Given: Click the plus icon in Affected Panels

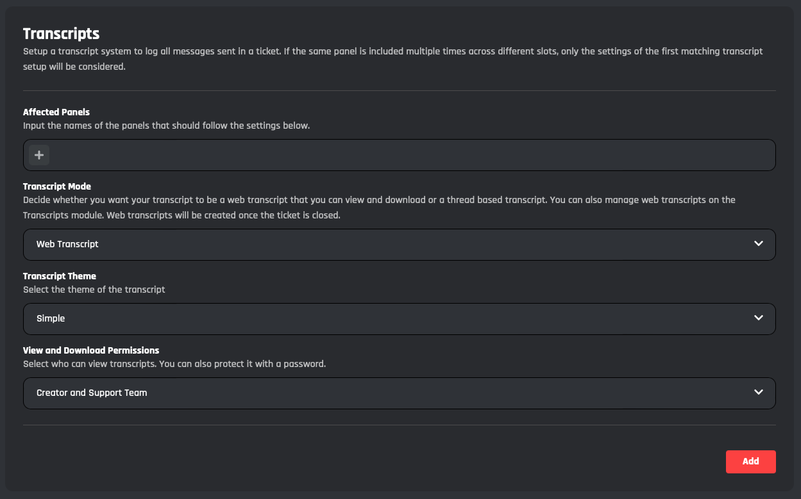Looking at the screenshot, I should point(39,155).
